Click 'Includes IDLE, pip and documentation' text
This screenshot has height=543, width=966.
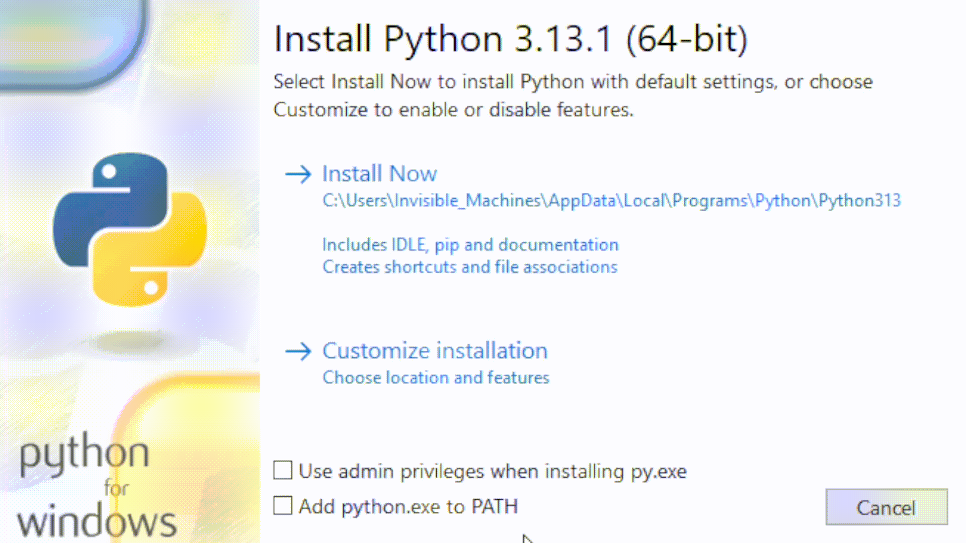470,245
